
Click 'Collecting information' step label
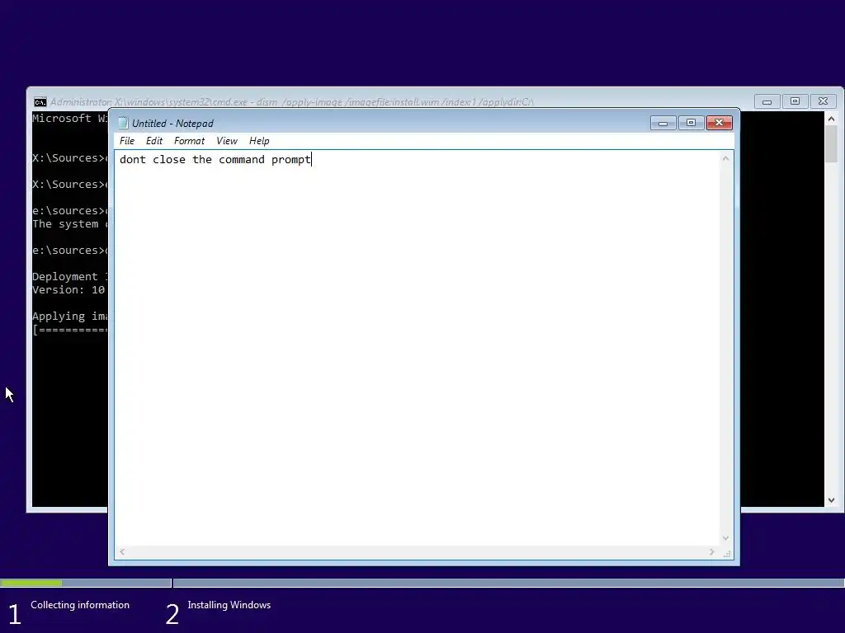[x=80, y=605]
